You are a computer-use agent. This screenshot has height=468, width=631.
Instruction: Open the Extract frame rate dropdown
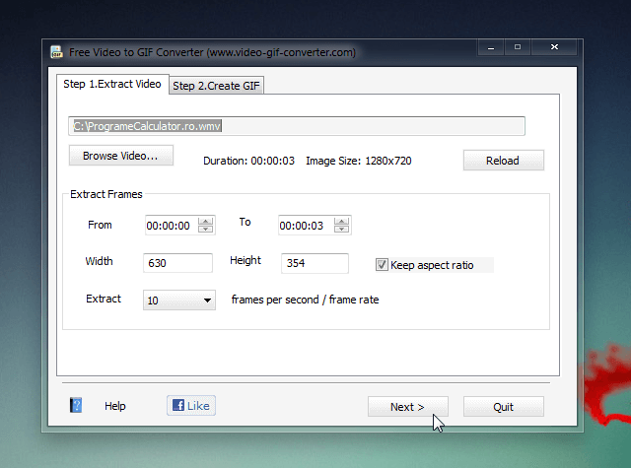coord(207,301)
